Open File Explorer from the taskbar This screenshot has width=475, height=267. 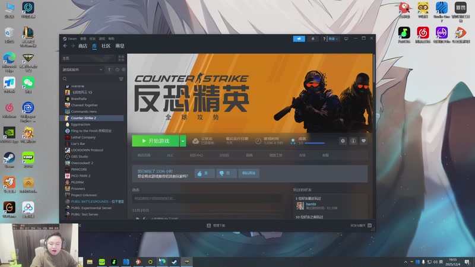pyautogui.click(x=90, y=262)
